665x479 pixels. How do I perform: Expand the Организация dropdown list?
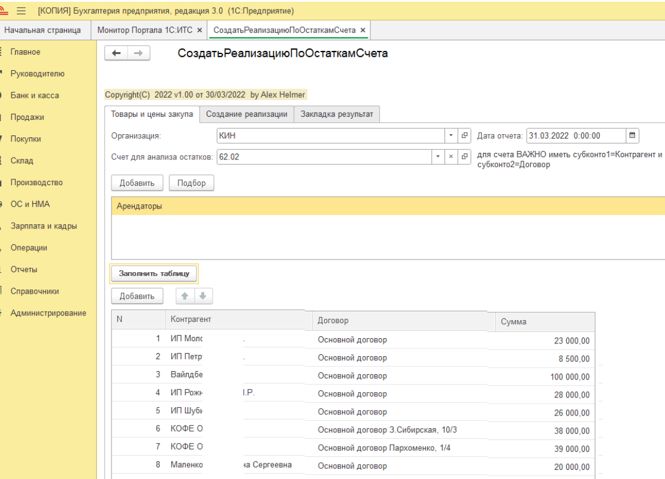click(x=451, y=135)
